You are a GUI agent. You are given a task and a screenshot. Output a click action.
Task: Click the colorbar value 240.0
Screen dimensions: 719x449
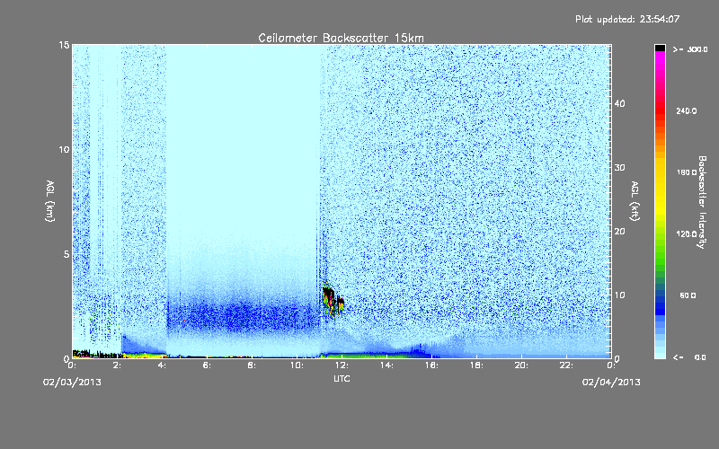coord(686,110)
